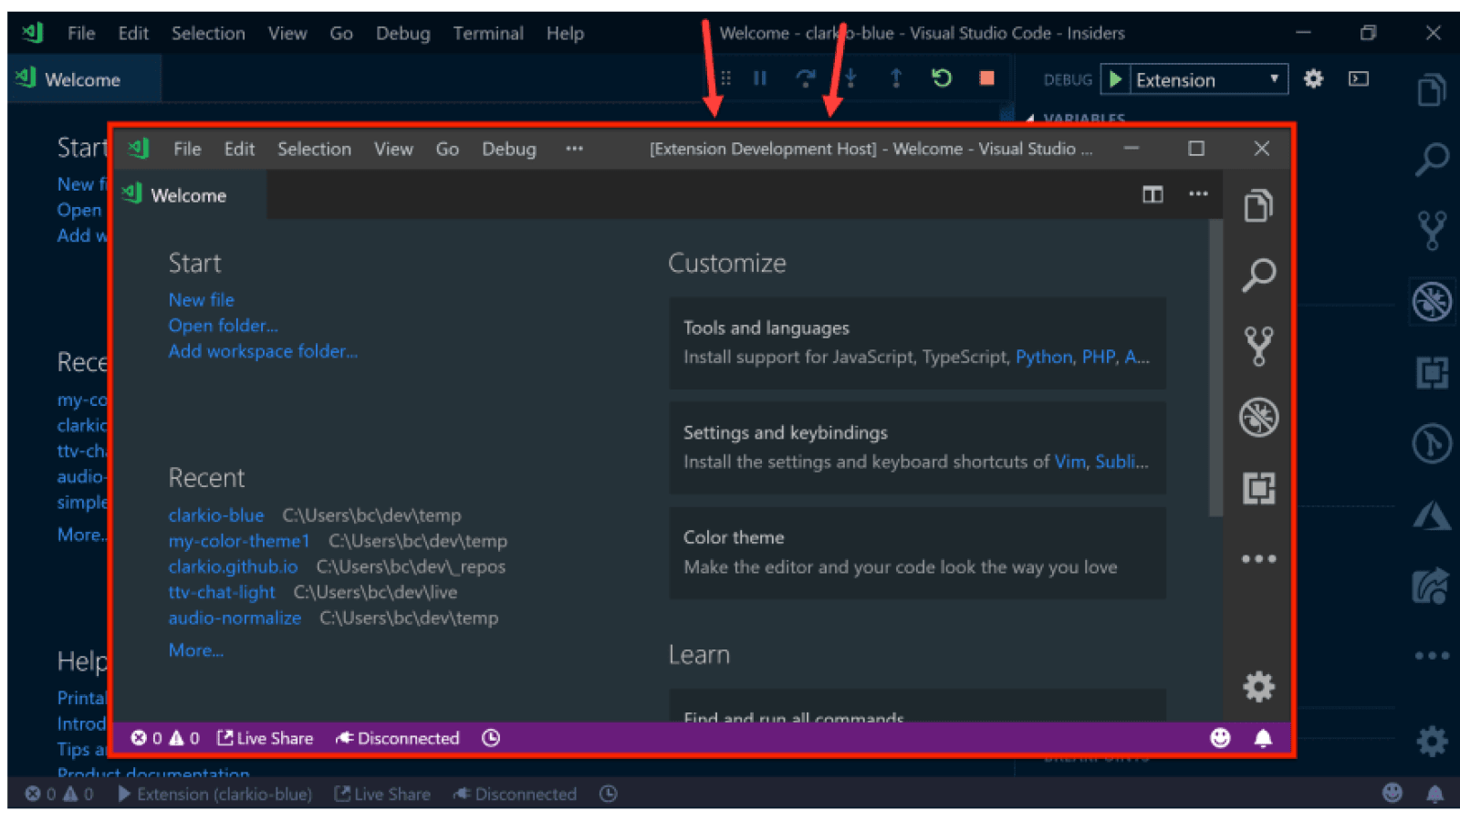This screenshot has width=1460, height=821.
Task: Open the Color theme card
Action: click(917, 552)
